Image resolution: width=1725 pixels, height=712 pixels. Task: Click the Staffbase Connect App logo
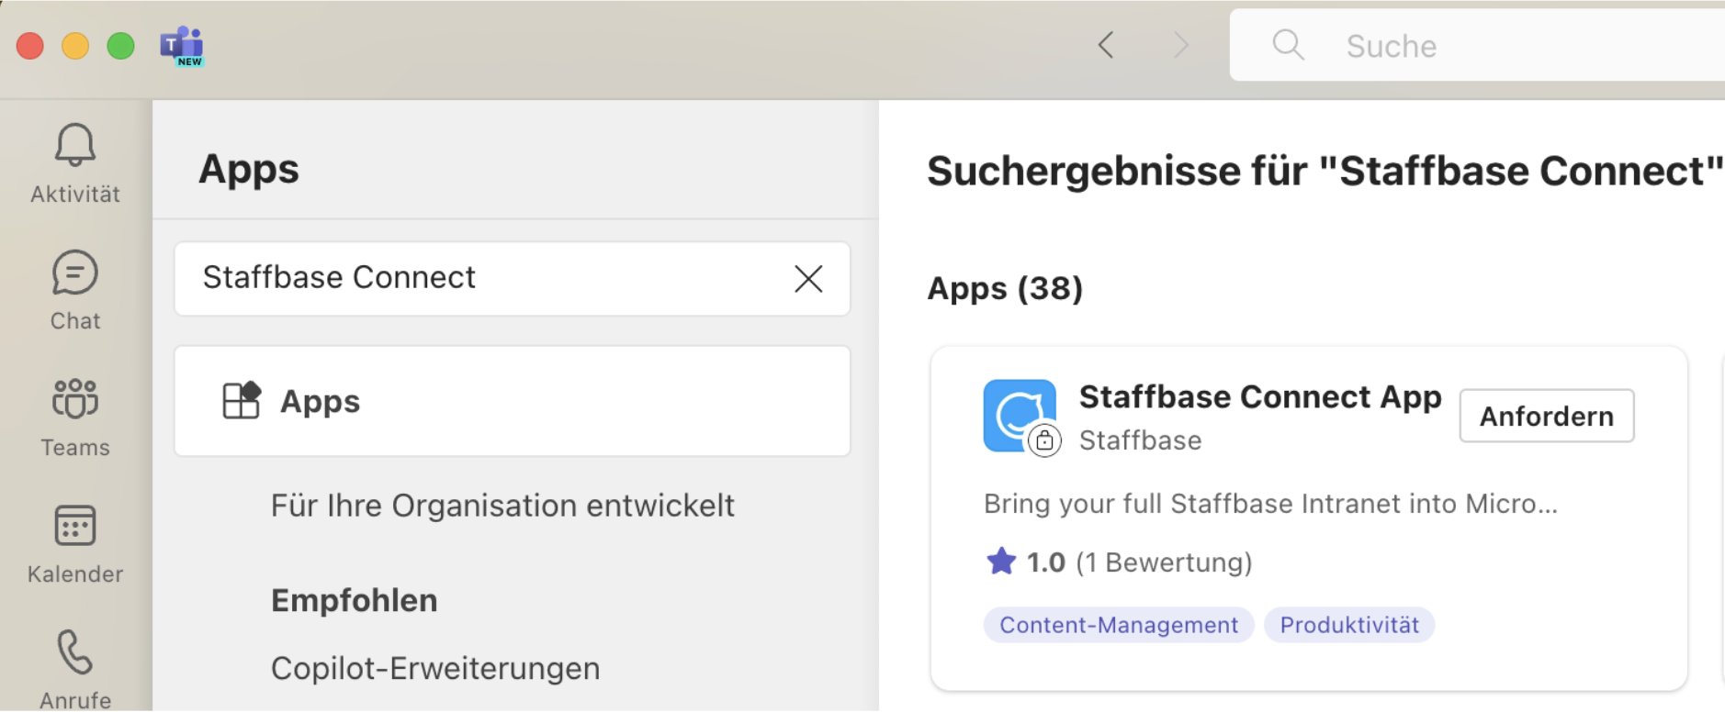(1020, 416)
